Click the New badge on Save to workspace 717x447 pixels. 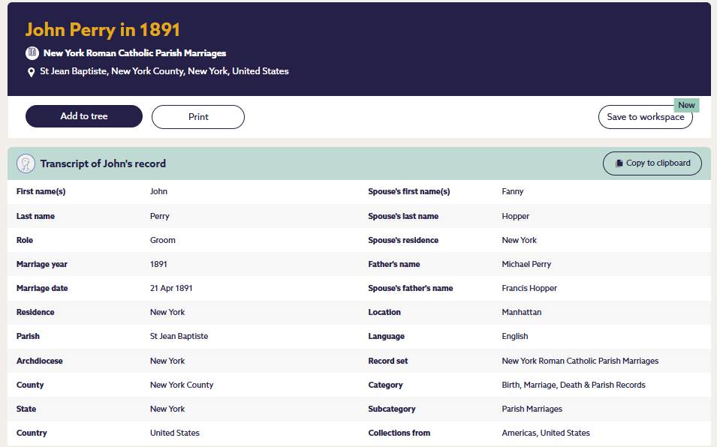click(686, 105)
